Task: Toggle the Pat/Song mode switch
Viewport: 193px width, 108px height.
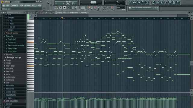Action: point(57,7)
